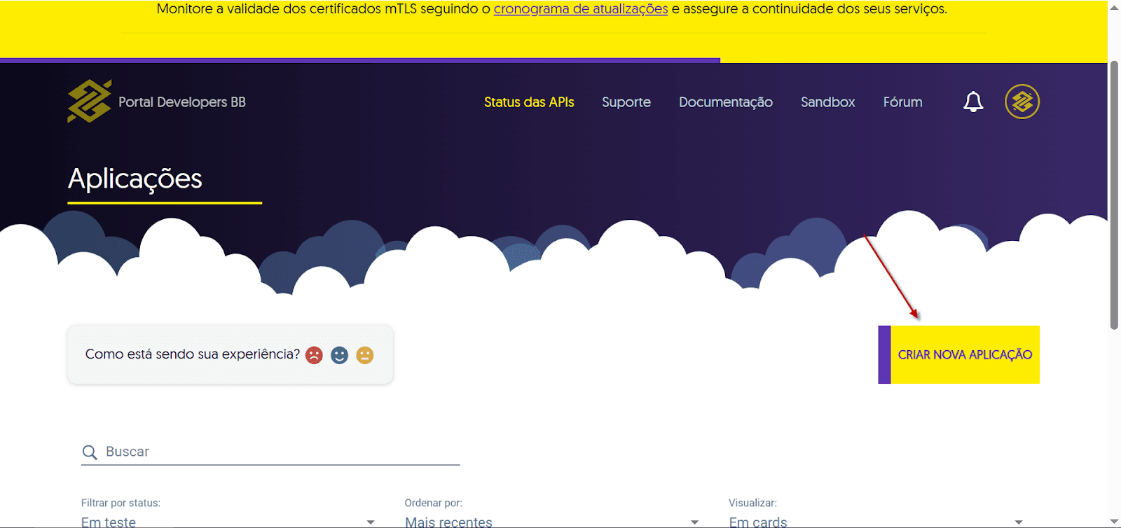Open Documentação in the navigation
Viewport: 1121px width, 528px height.
click(x=726, y=102)
